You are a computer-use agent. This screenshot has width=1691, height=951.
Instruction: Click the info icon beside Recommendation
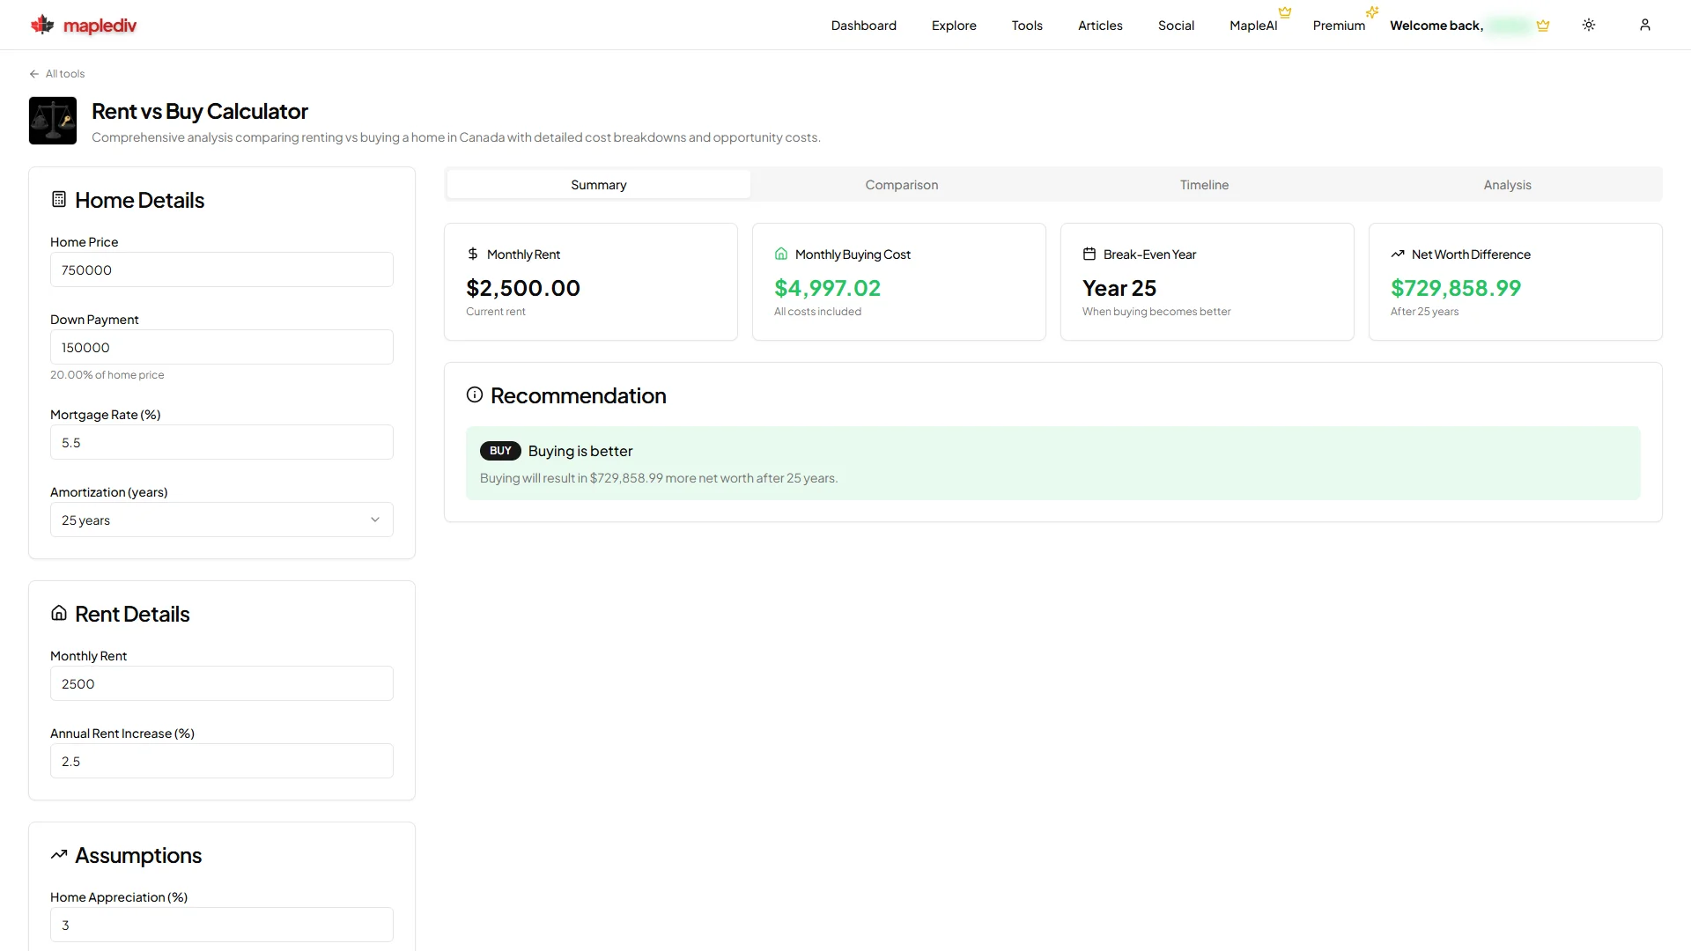475,394
